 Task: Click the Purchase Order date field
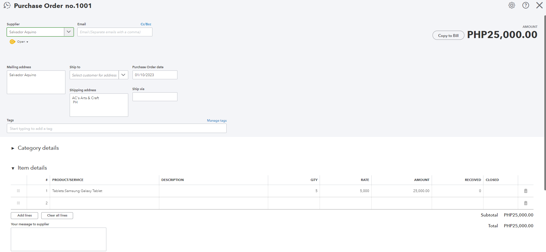point(155,75)
